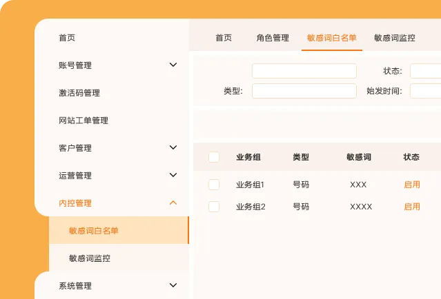Screen dimensions: 441x299
Task: Toggle the select-all checkbox in table header
Action: click(214, 157)
